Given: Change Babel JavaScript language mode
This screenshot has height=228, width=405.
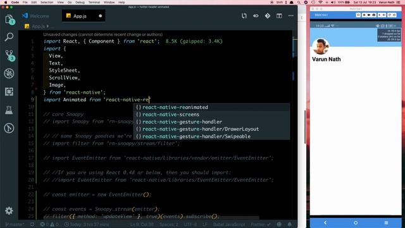Looking at the screenshot, I should [229, 224].
